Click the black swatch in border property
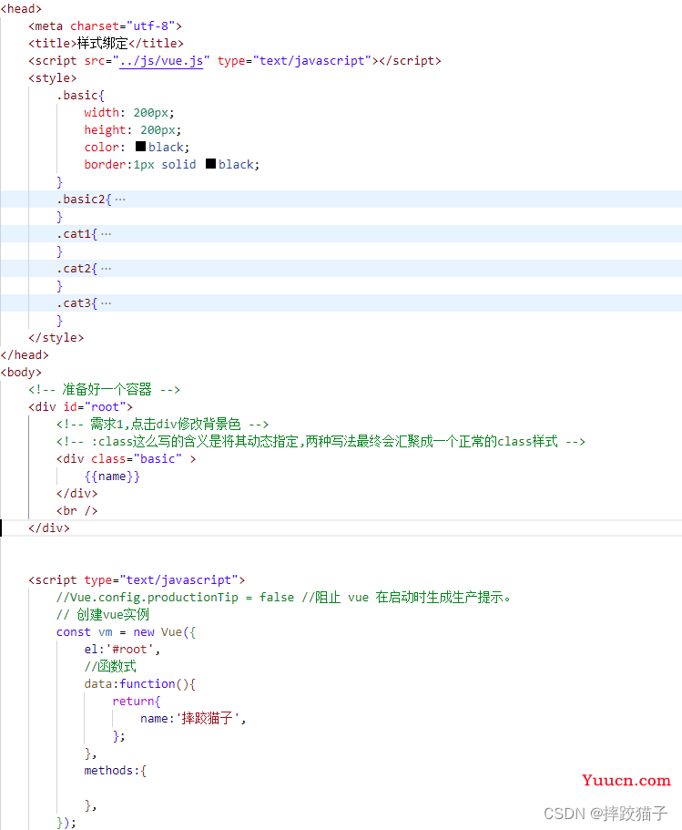 pyautogui.click(x=210, y=164)
